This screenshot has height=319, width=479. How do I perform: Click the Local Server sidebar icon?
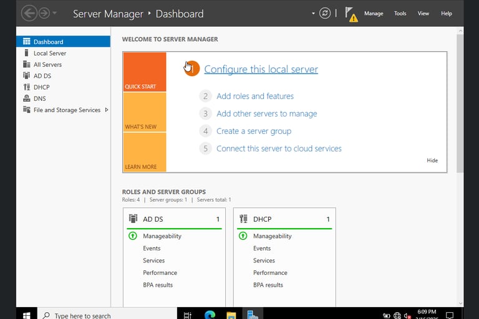pos(27,53)
